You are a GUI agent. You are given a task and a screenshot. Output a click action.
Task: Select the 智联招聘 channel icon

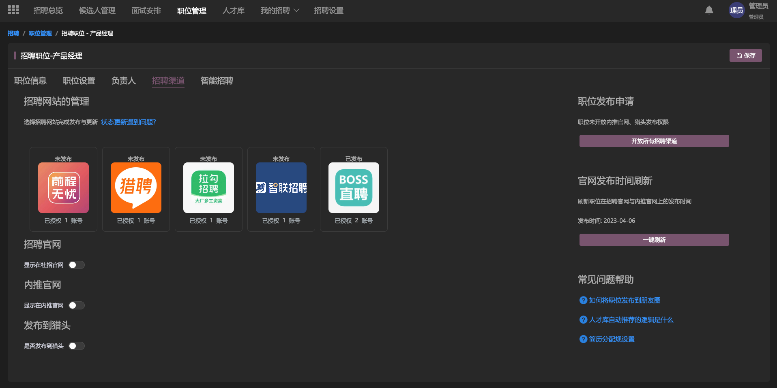pos(281,188)
